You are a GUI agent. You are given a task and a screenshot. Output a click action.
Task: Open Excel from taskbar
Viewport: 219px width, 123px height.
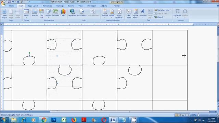pos(64,120)
